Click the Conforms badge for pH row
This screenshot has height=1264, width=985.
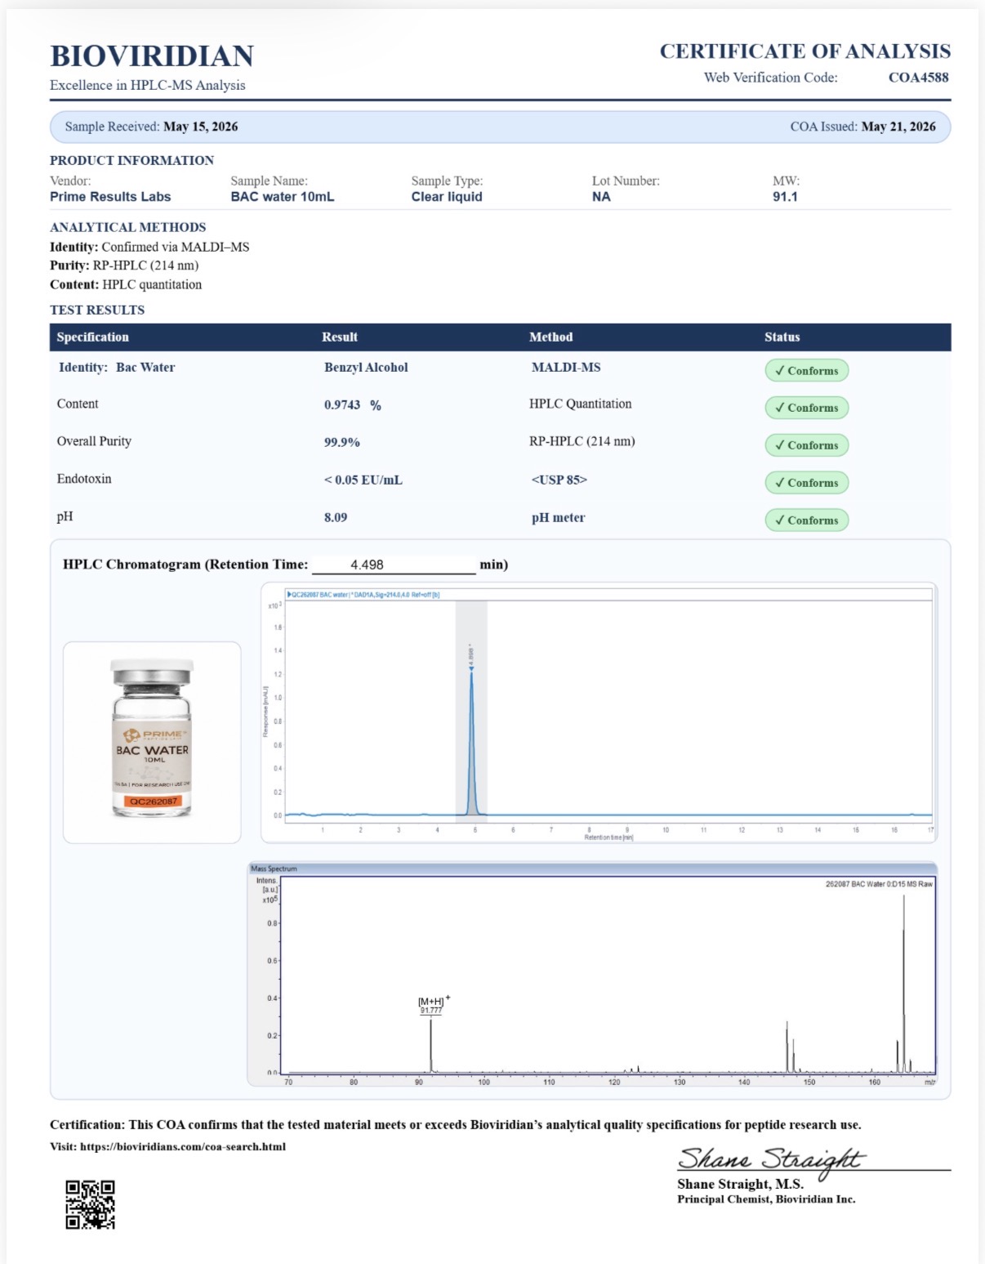click(x=806, y=520)
